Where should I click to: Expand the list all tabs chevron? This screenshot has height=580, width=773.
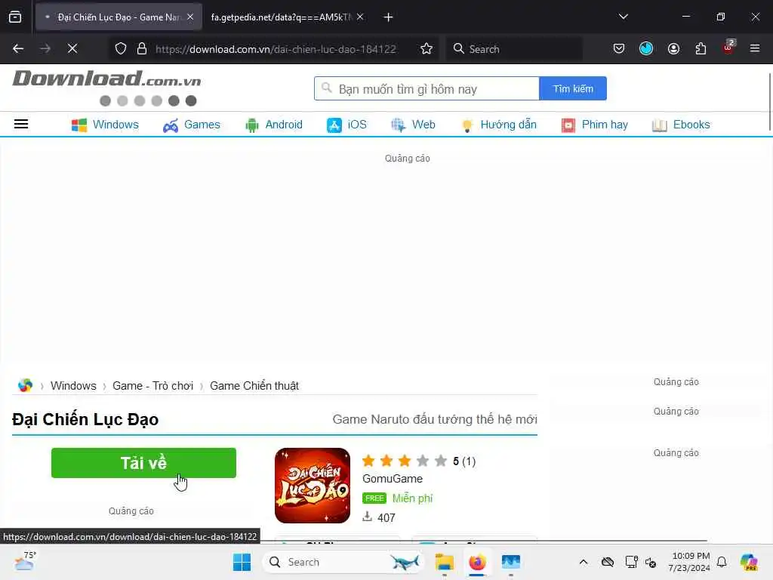(623, 17)
